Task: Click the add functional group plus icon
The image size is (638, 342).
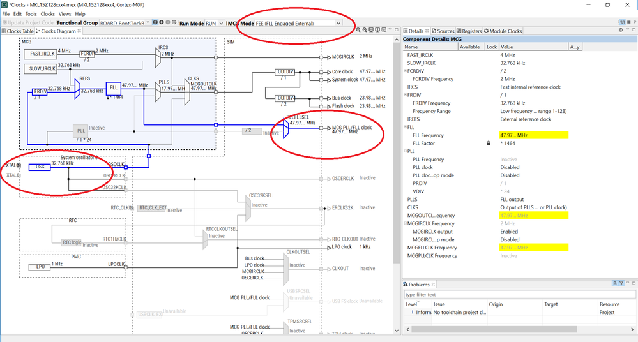Action: [162, 22]
